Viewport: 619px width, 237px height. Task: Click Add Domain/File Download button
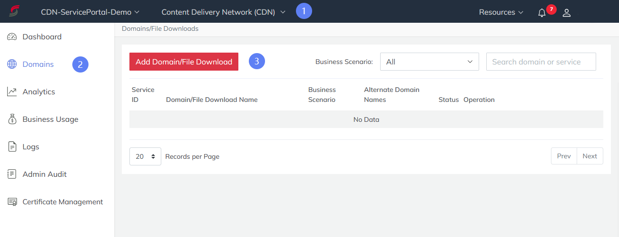point(184,62)
